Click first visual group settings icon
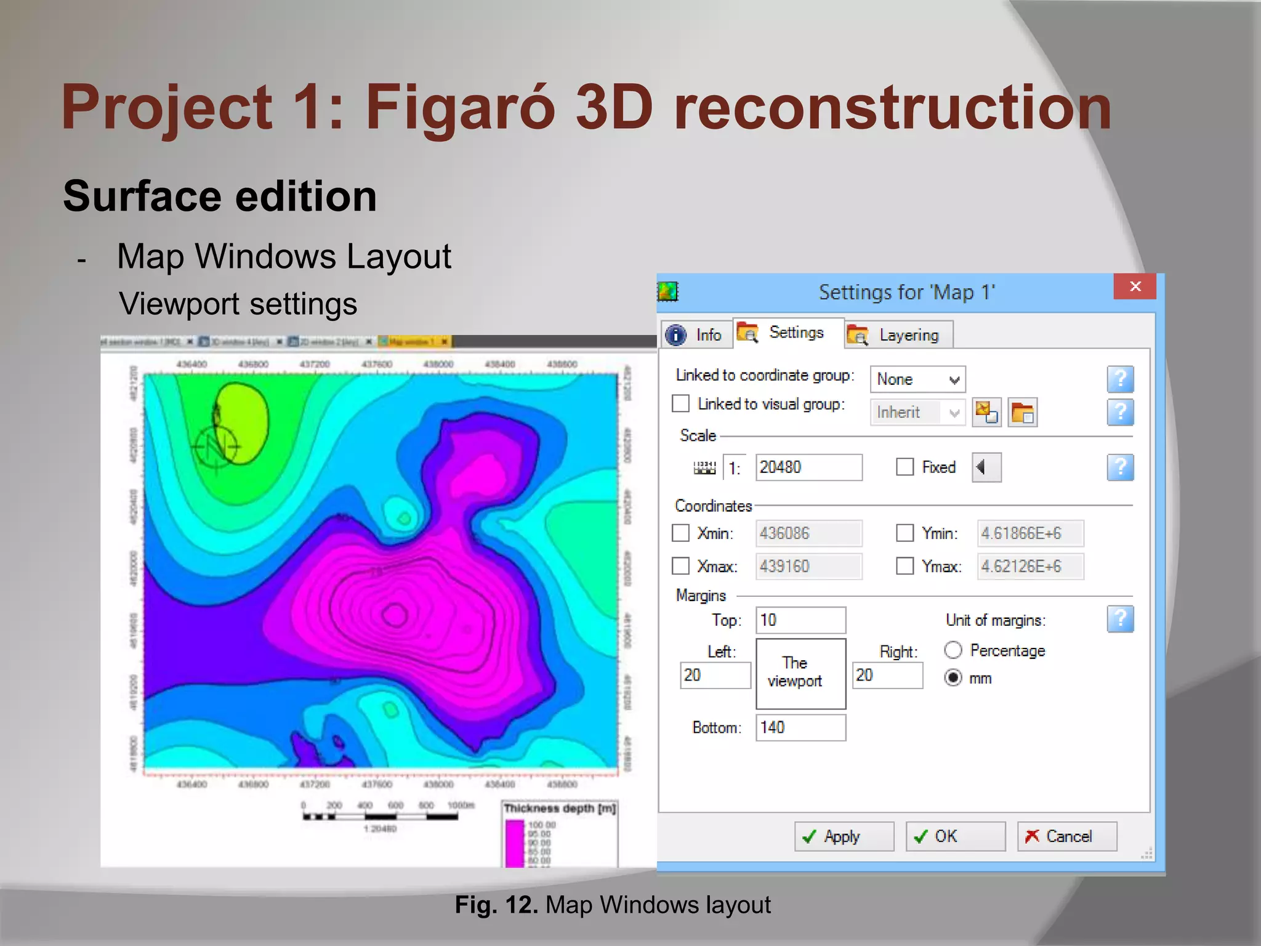 (x=986, y=413)
